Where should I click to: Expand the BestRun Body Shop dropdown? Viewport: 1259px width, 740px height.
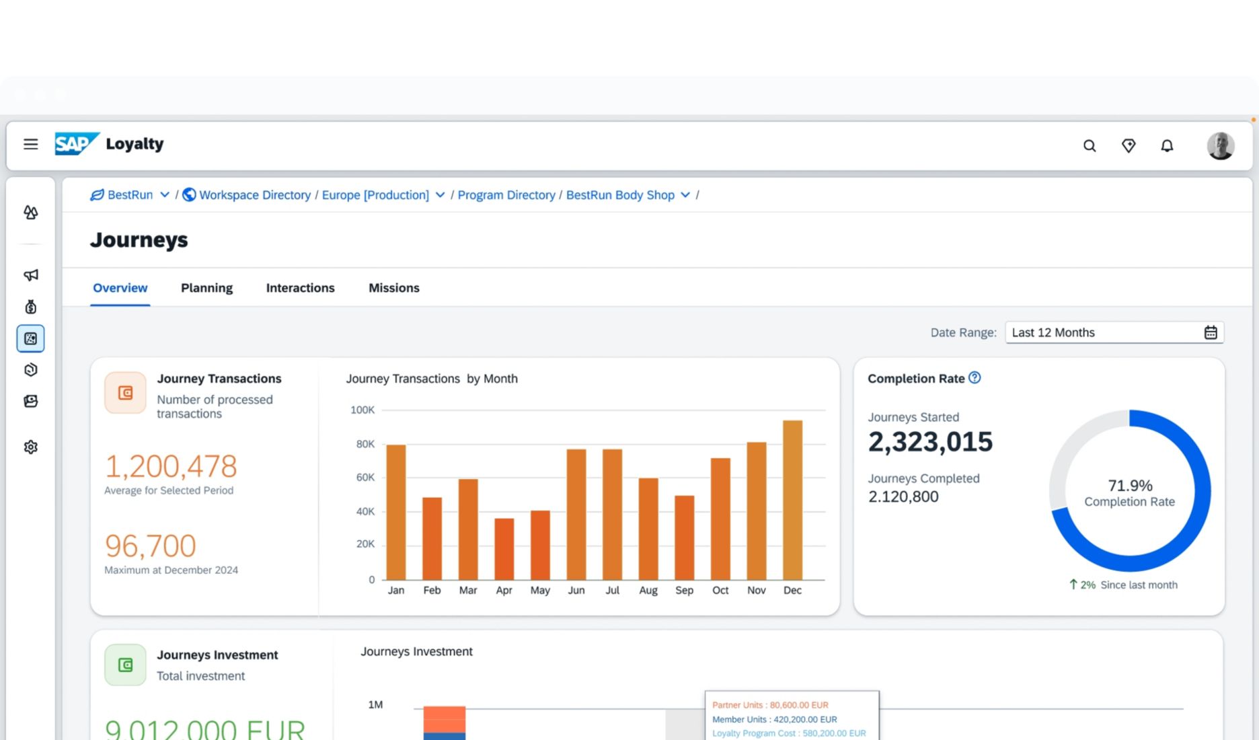(685, 194)
